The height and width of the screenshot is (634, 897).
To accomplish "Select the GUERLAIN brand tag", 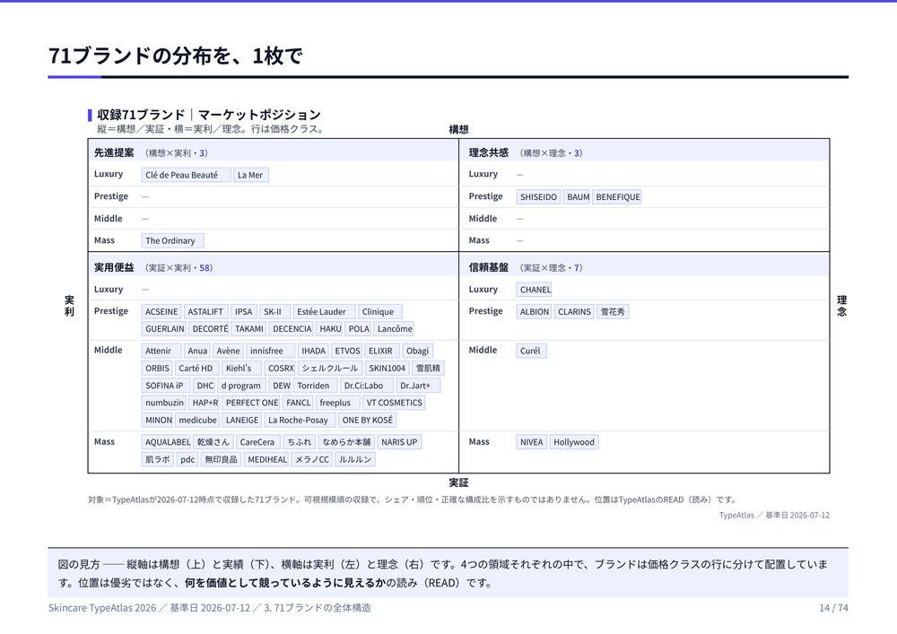I will click(x=163, y=329).
